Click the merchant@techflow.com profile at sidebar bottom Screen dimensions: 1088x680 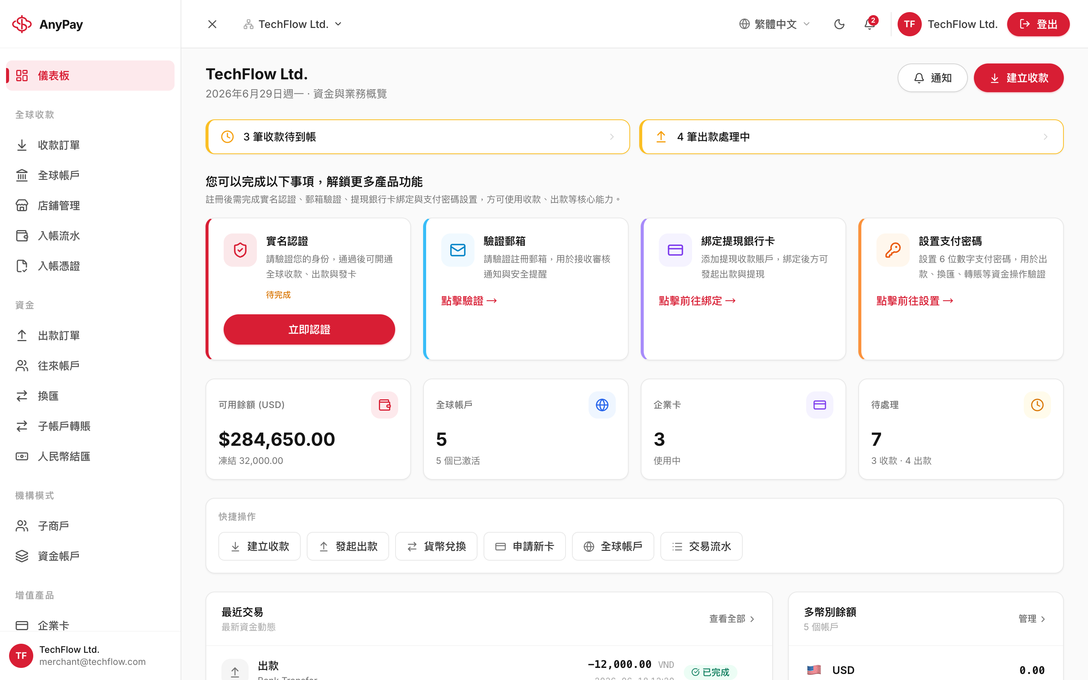[90, 656]
